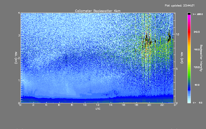Click the red band of the colorbar
The image size is (206, 129).
(189, 31)
